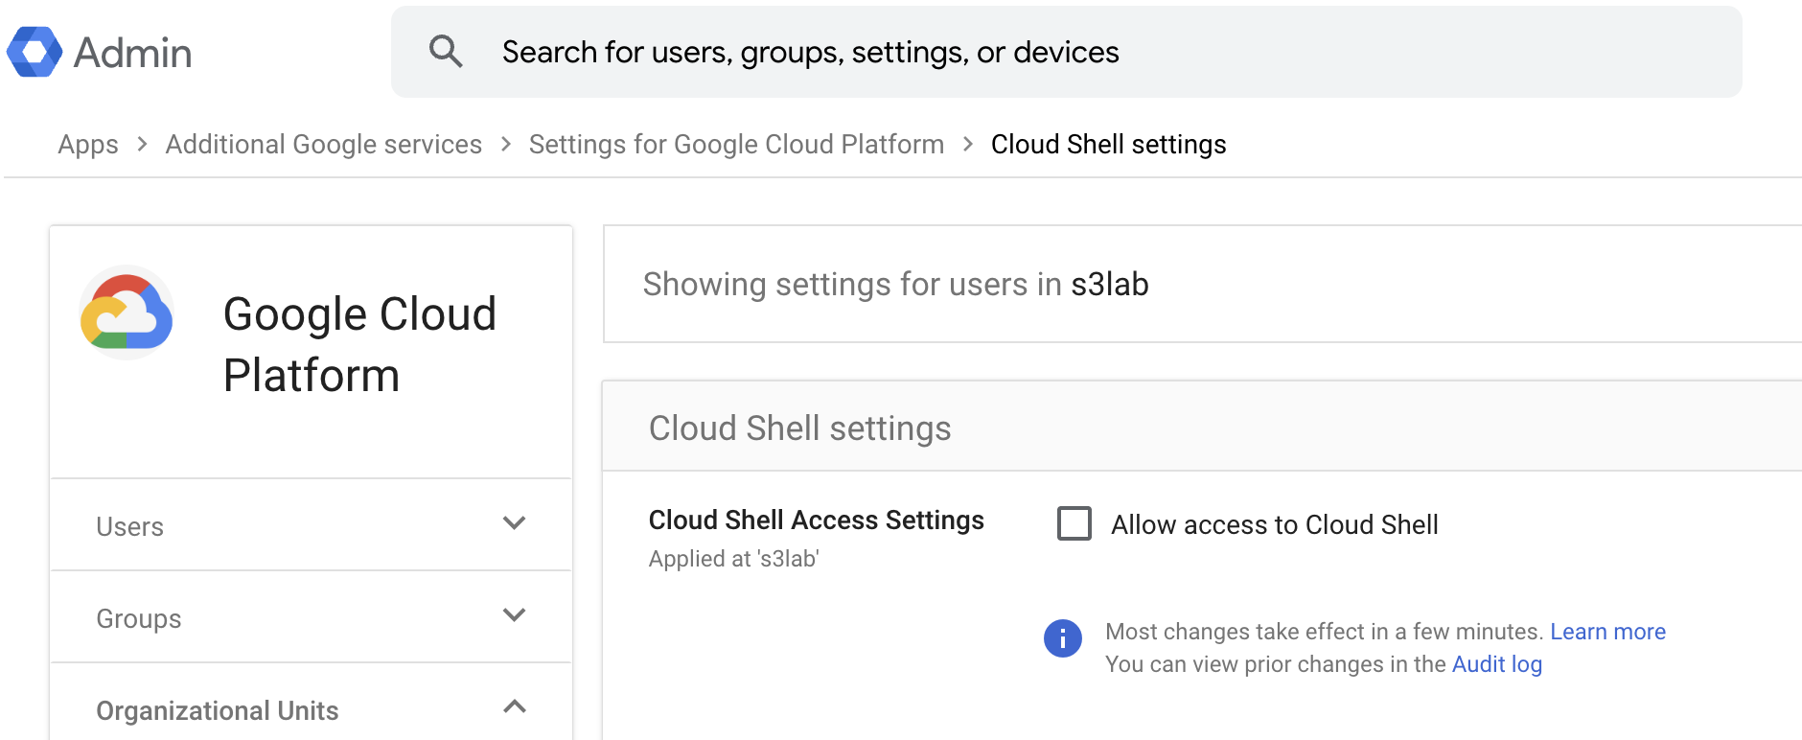The image size is (1802, 740).
Task: Go to Apps in the breadcrumb
Action: tap(88, 144)
